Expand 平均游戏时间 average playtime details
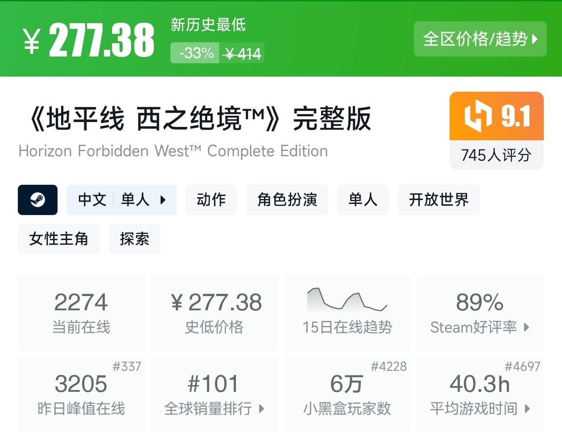562x439 pixels. pyautogui.click(x=480, y=408)
